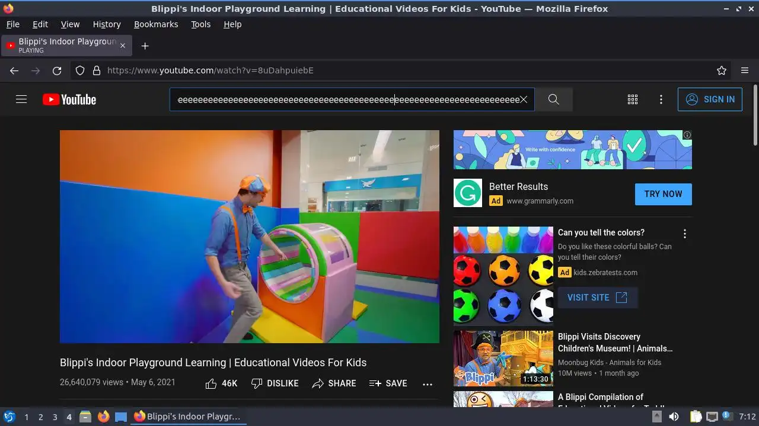Click VISIT SITE button
Screen dimensions: 759x426
(598, 298)
